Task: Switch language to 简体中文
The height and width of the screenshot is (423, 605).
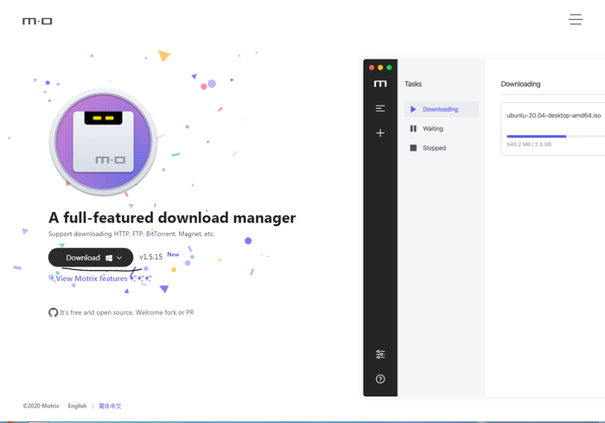Action: 110,406
